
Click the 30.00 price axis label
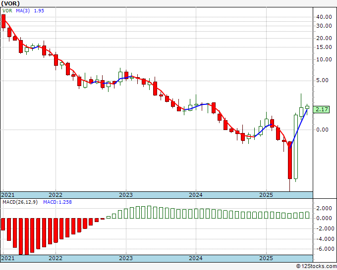(x=324, y=26)
